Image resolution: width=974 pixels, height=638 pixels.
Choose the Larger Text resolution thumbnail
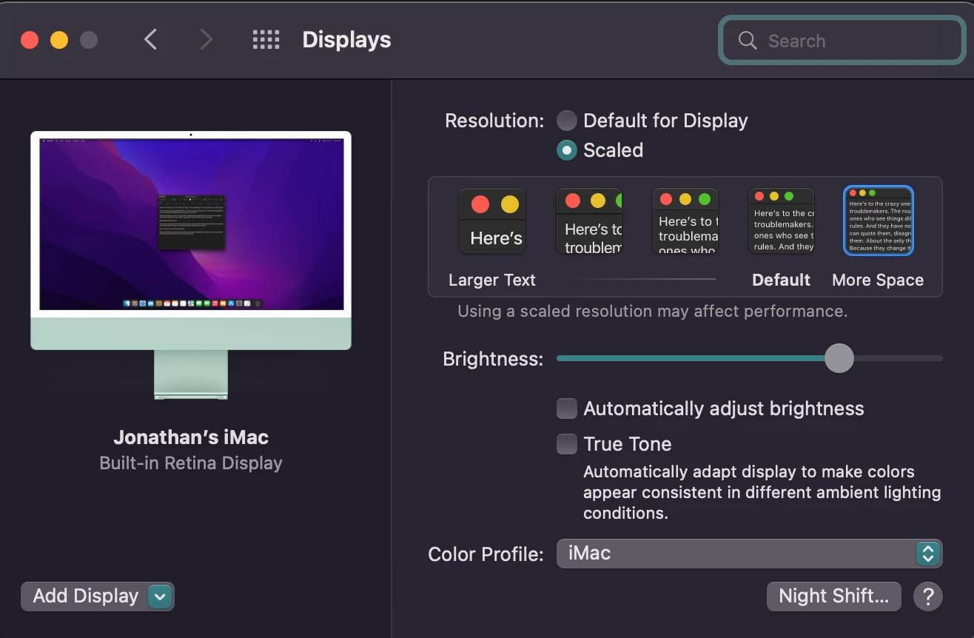pyautogui.click(x=492, y=221)
